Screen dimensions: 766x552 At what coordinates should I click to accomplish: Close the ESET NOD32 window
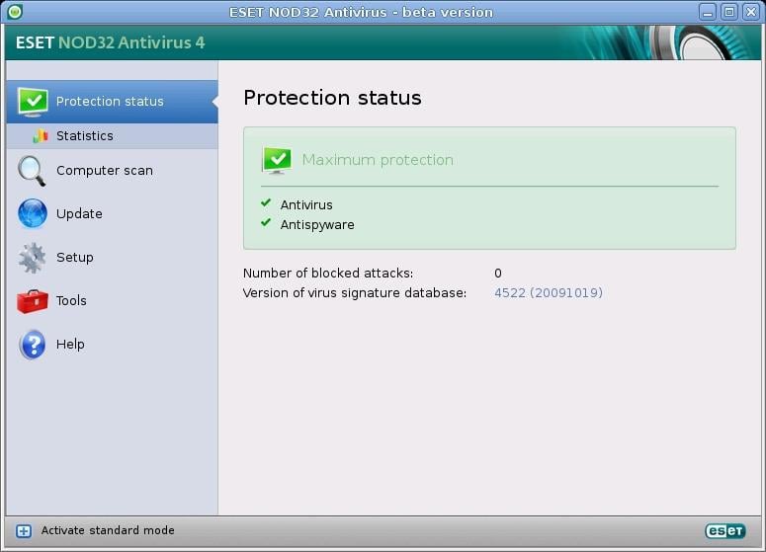[x=751, y=12]
